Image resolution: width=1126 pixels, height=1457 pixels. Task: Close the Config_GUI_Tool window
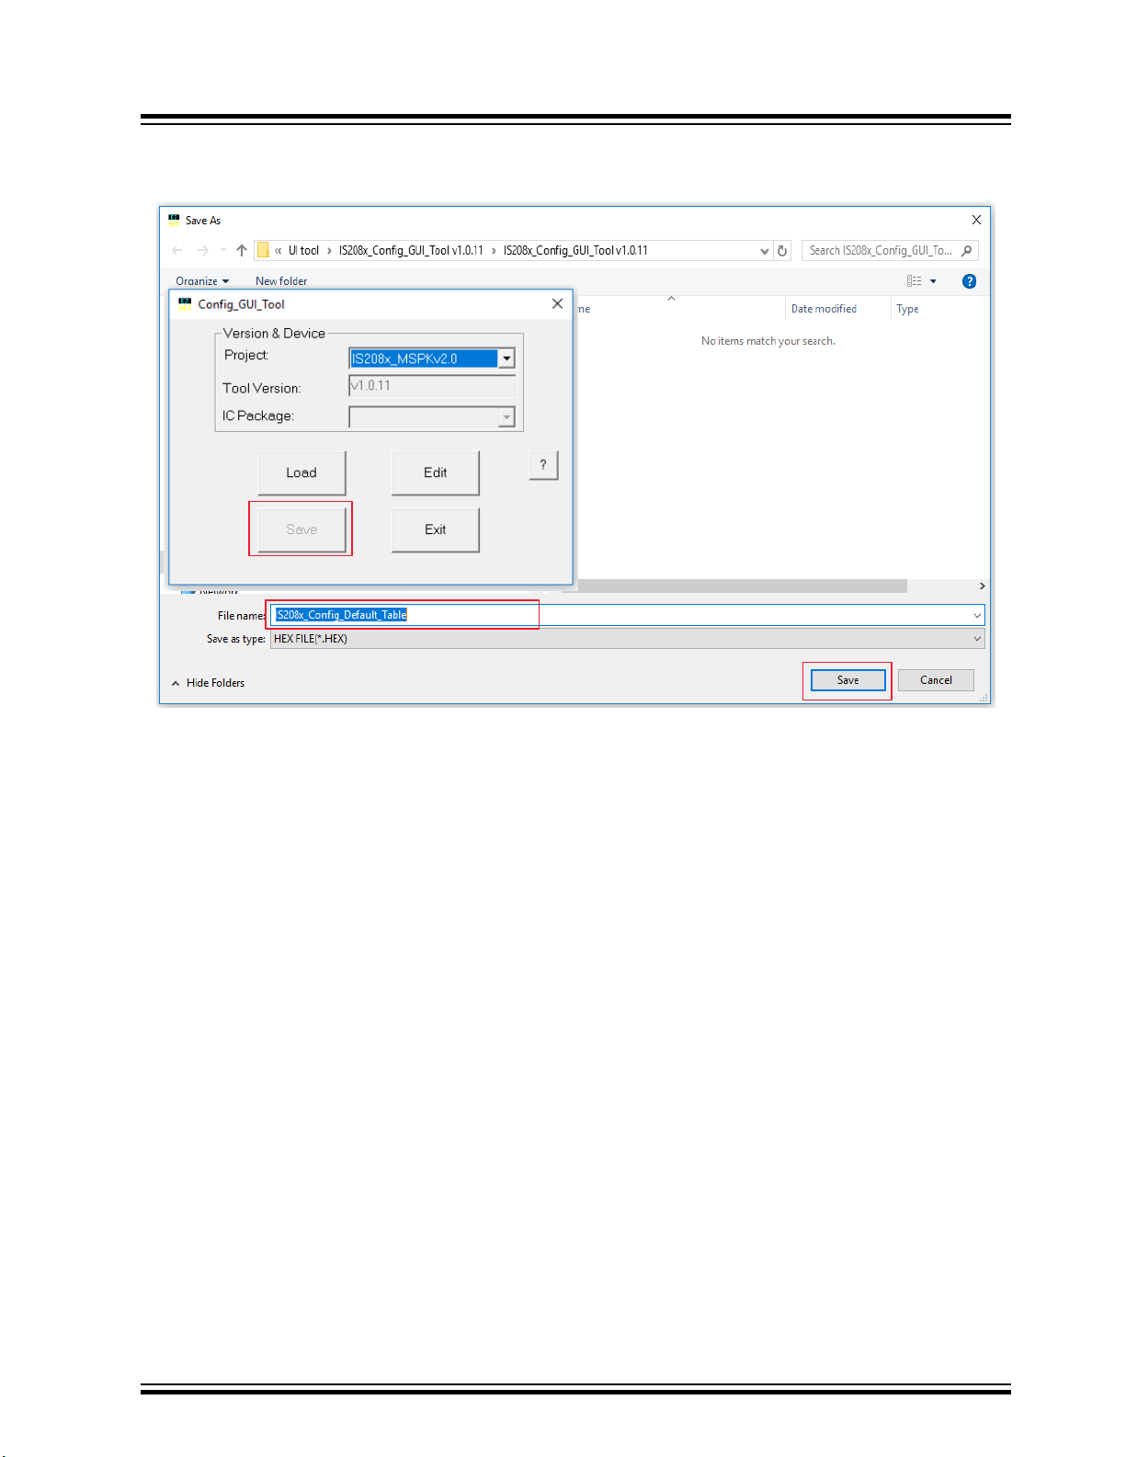click(x=557, y=303)
